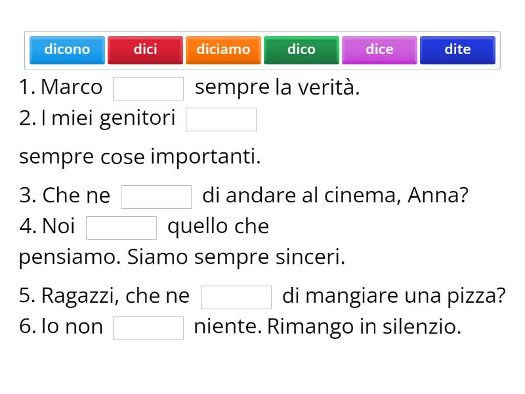Screen dimensions: 525x394
Task: Click sentence 1 text "sempre la verità"
Action: pyautogui.click(x=276, y=87)
